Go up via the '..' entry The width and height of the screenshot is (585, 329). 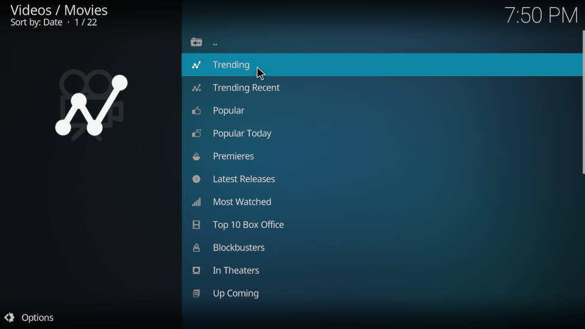point(381,42)
